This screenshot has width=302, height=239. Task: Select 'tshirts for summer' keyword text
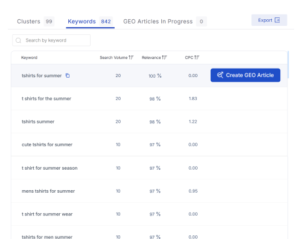click(42, 76)
